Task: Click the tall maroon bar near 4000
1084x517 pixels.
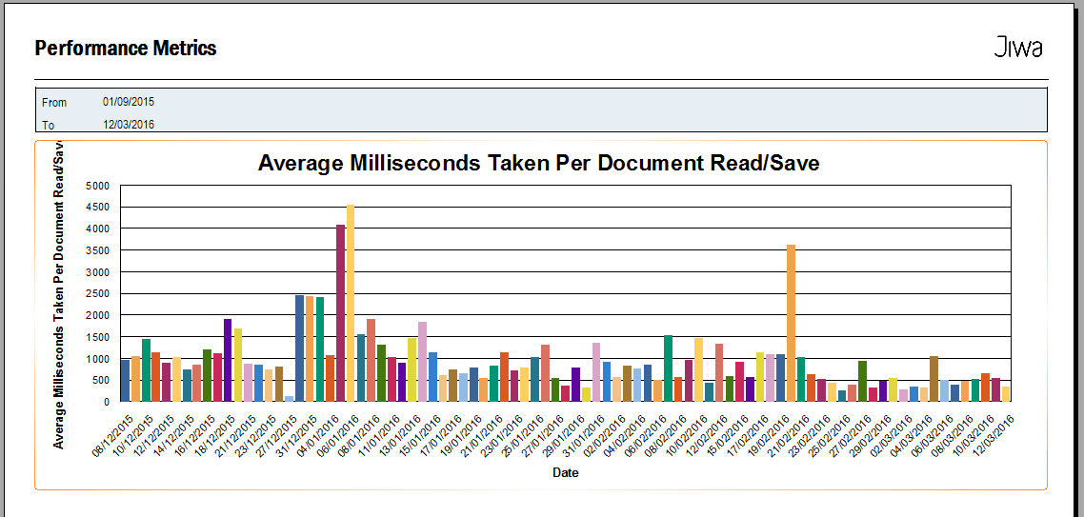Action: 340,312
